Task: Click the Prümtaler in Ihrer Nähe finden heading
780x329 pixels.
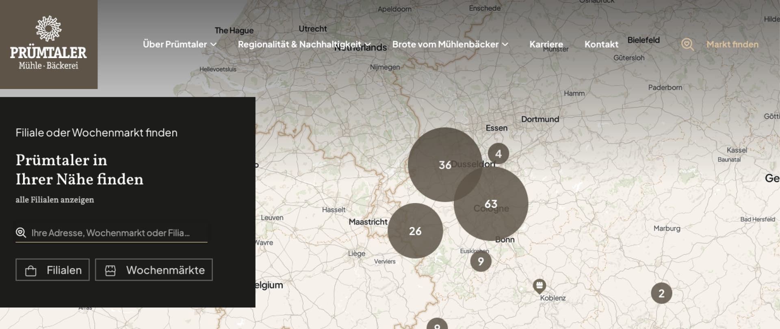Action: tap(80, 170)
